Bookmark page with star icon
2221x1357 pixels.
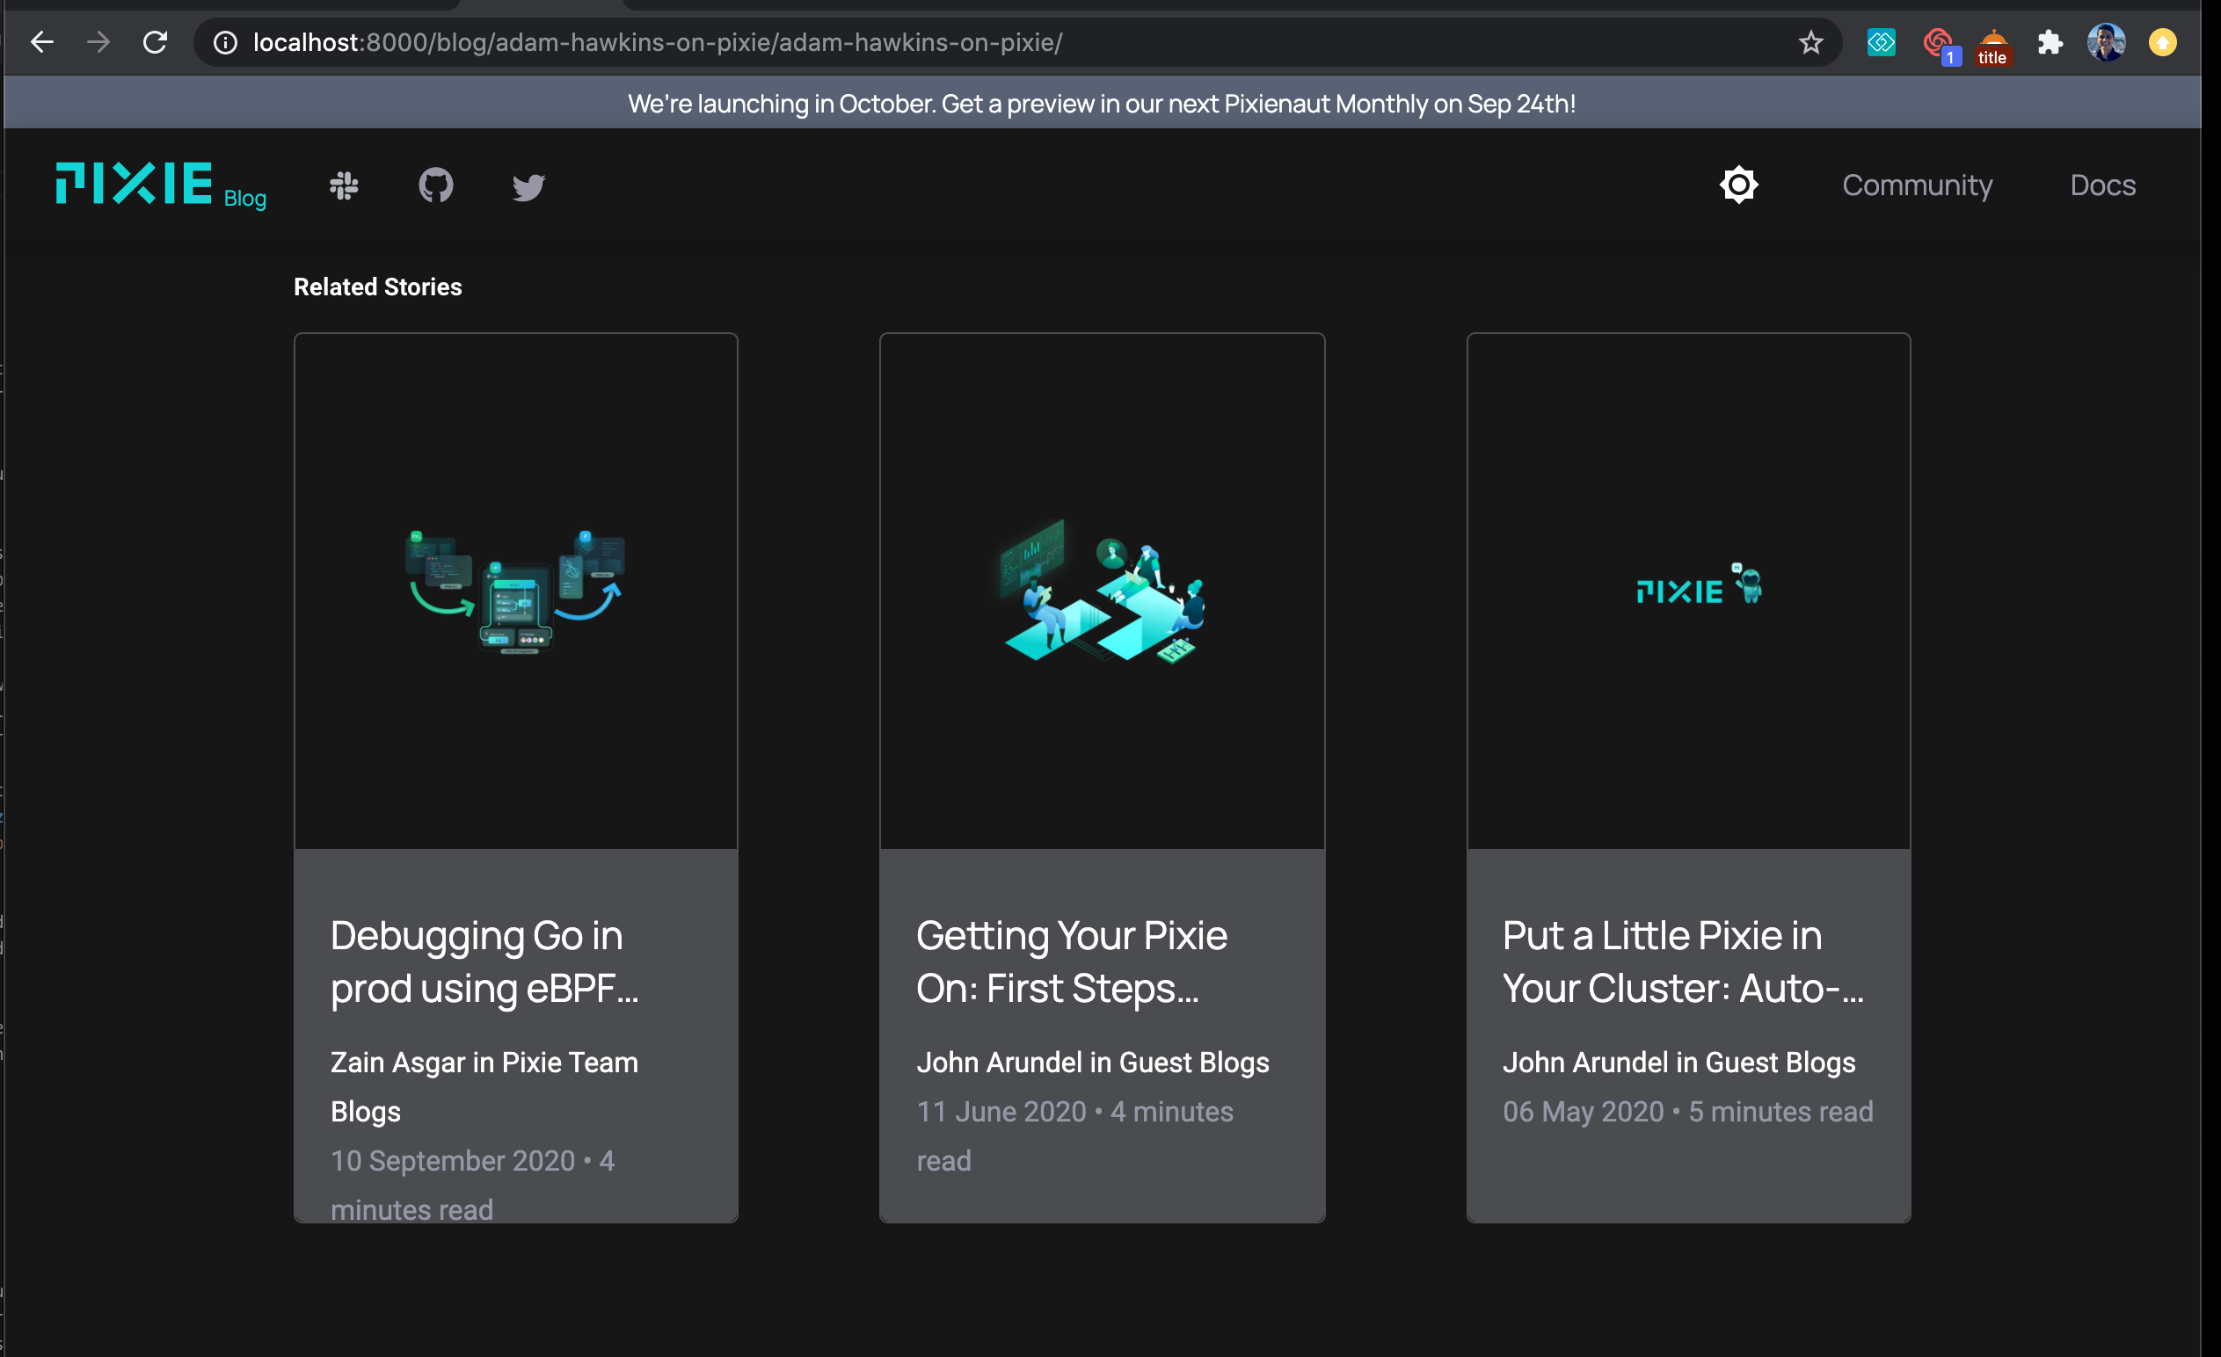tap(1811, 42)
